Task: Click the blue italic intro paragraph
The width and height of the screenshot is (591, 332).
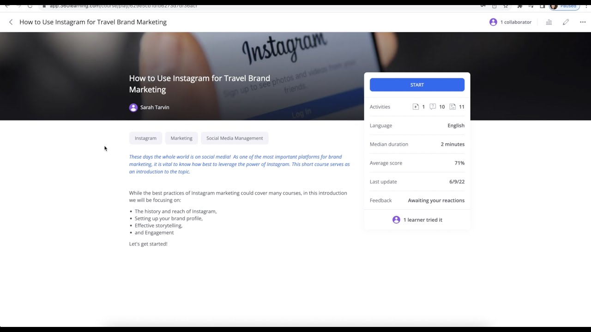Action: coord(240,164)
